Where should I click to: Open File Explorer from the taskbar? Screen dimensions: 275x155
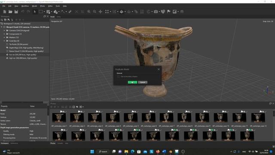pyautogui.click(x=126, y=152)
